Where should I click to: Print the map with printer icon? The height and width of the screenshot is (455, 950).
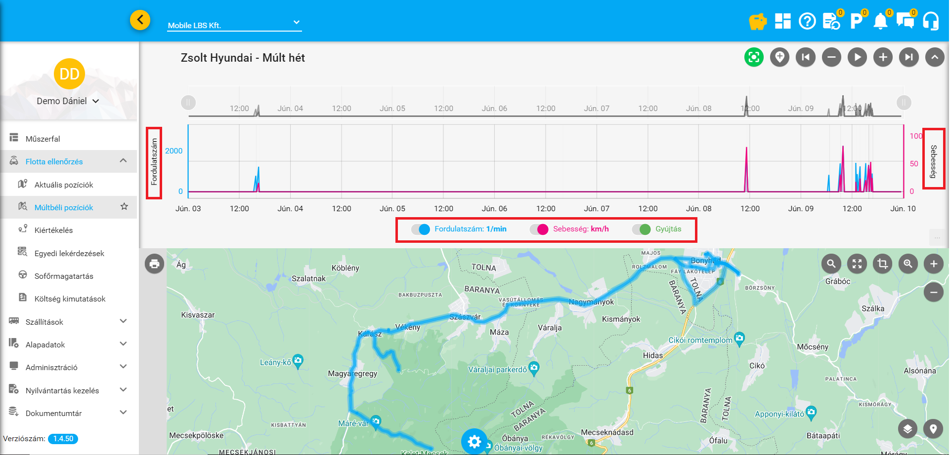pos(154,264)
